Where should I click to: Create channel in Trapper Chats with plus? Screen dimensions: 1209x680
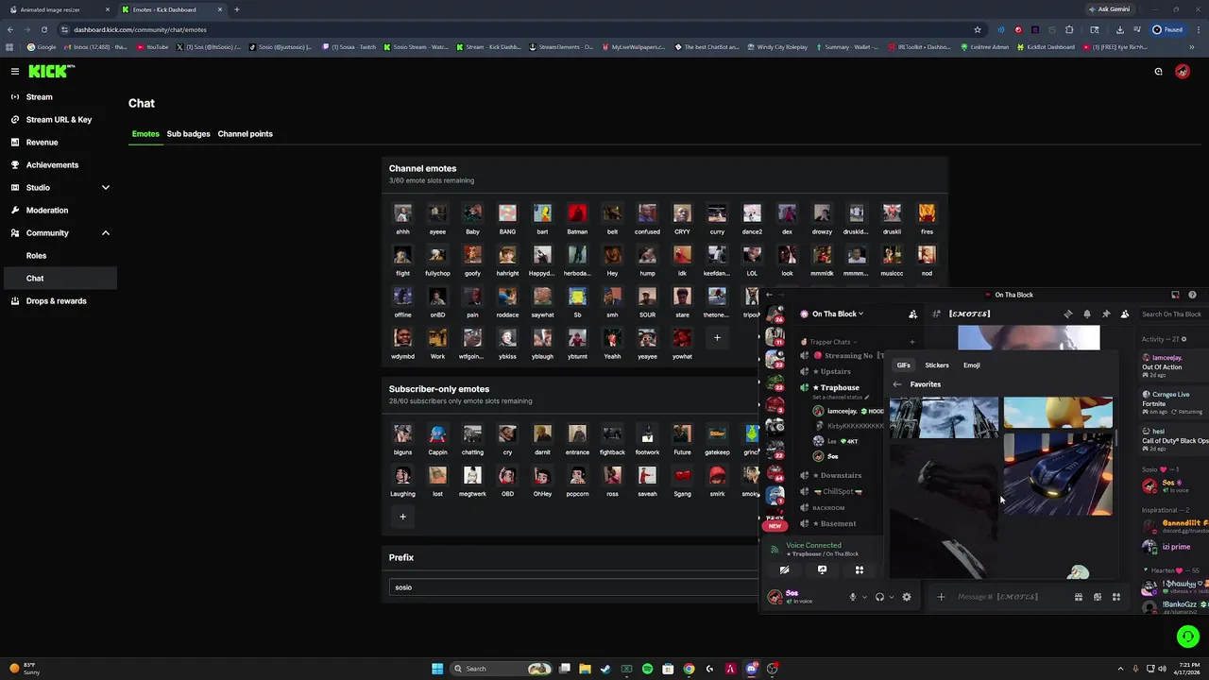[911, 342]
